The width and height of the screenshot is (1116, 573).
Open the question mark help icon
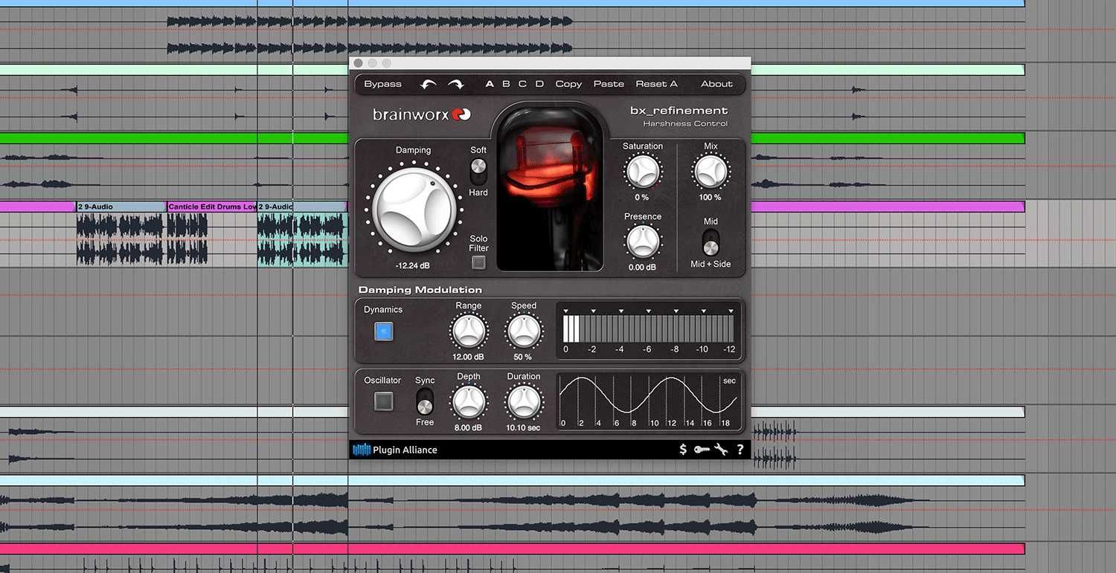point(740,449)
